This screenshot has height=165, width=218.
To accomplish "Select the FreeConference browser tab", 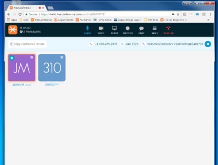I will coord(26,8).
